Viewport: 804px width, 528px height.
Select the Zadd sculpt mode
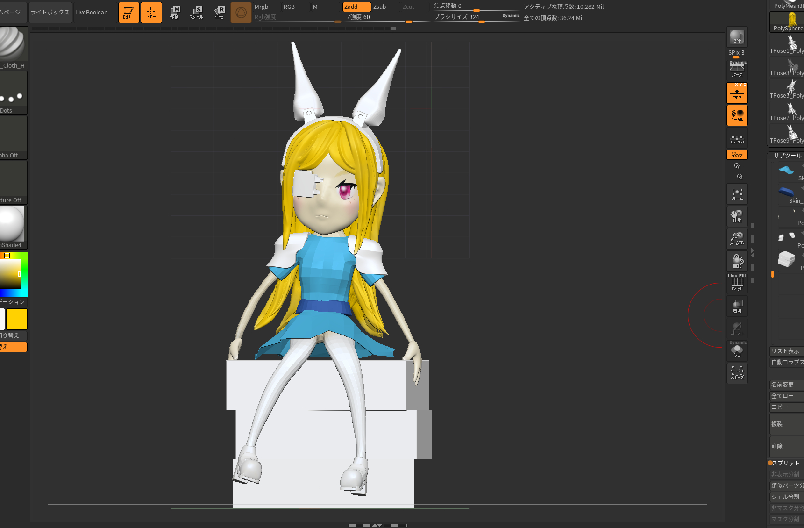pos(356,7)
